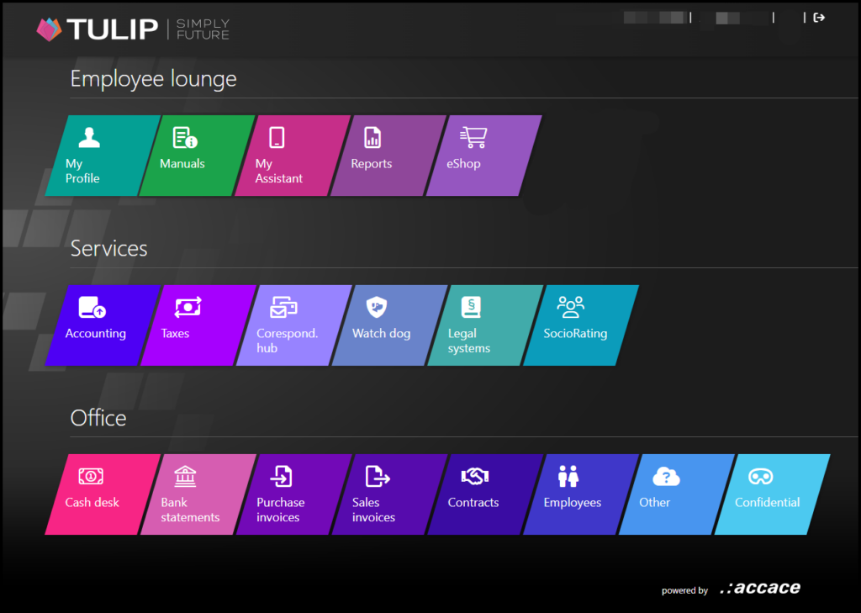861x613 pixels.
Task: Open the Corespond. hub tile
Action: click(x=293, y=325)
